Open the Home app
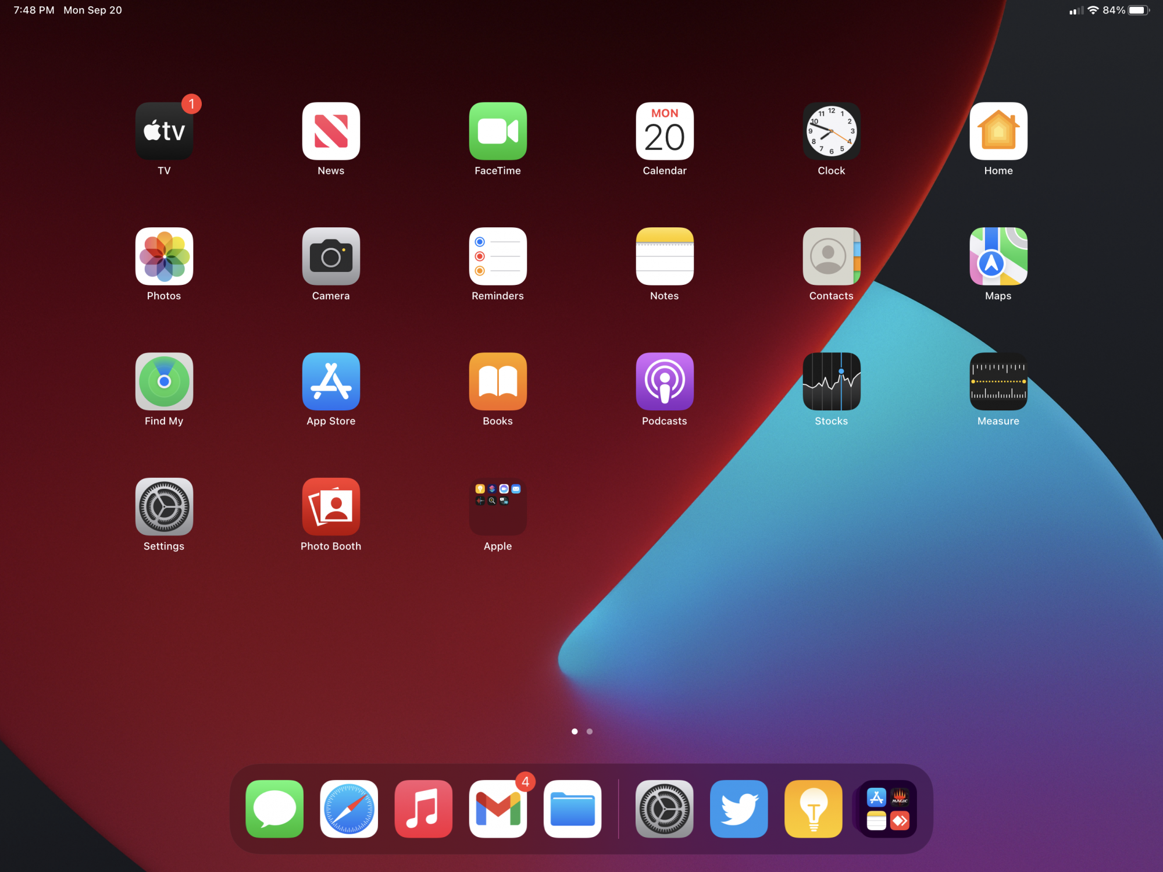1163x872 pixels. pyautogui.click(x=998, y=131)
